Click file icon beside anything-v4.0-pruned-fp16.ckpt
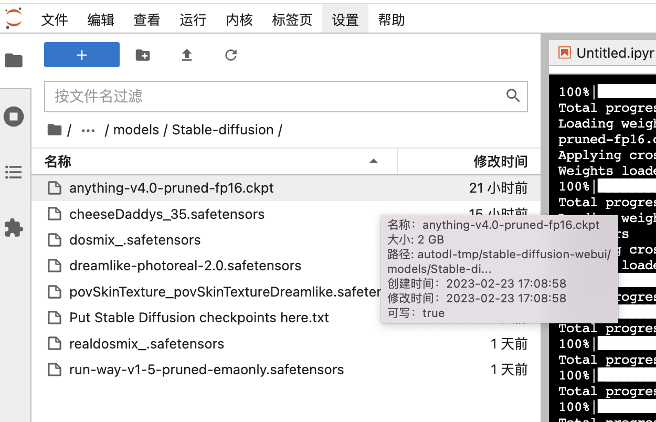Viewport: 656px width, 422px height. point(55,188)
